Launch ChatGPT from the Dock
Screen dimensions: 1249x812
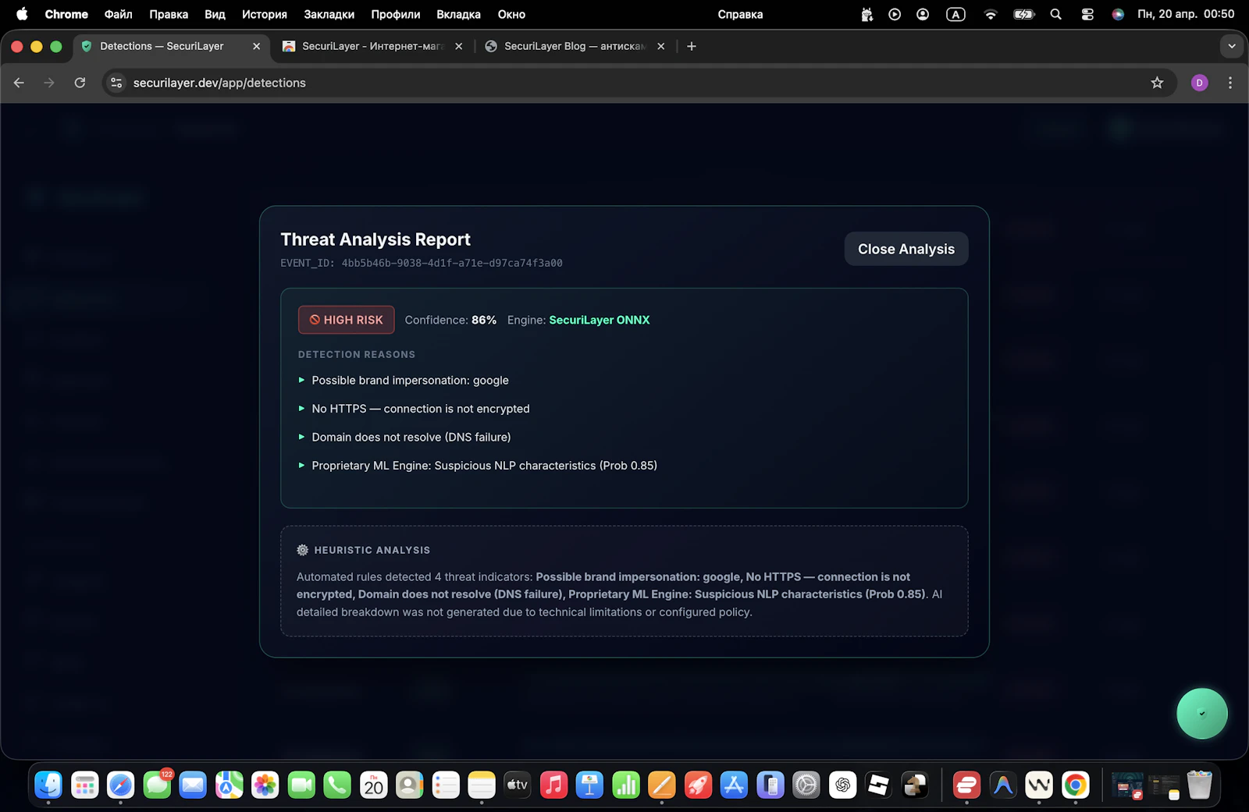coord(842,785)
